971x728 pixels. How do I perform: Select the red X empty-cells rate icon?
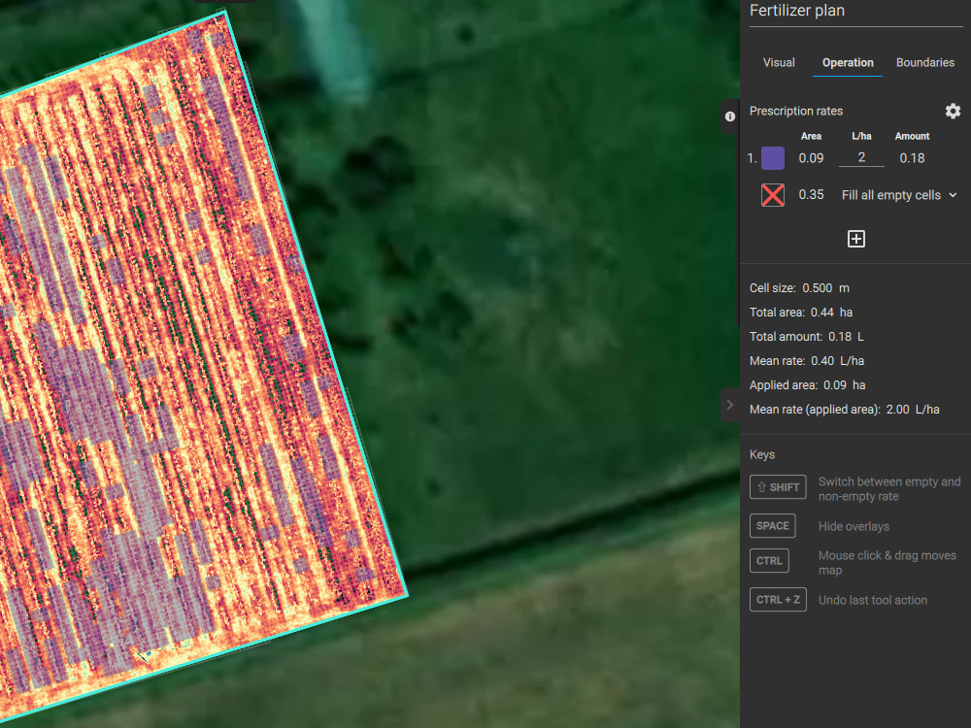[x=772, y=194]
